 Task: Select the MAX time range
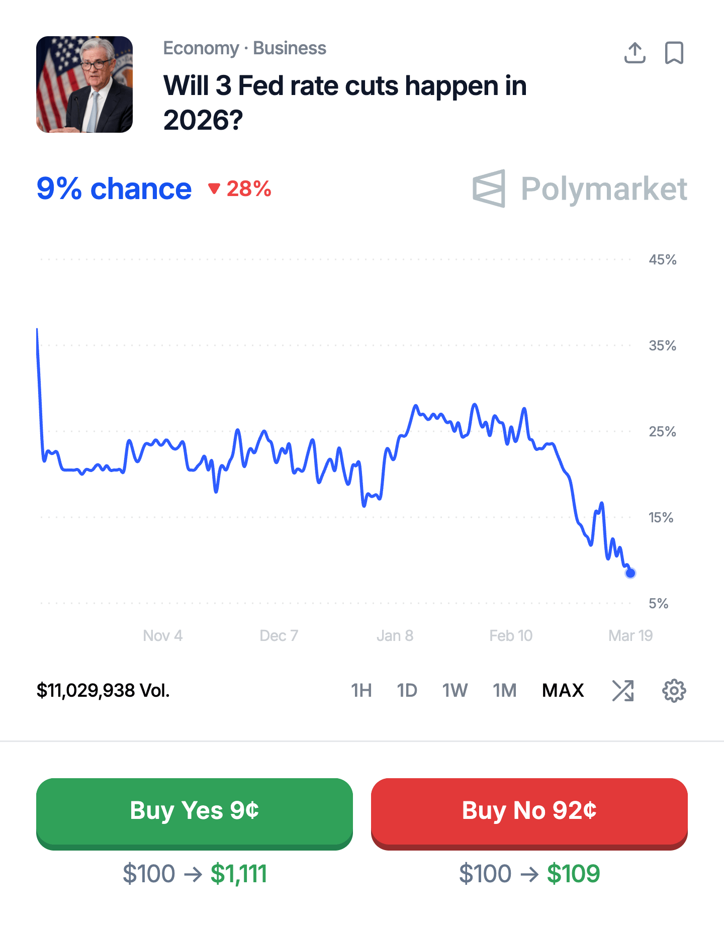[563, 691]
